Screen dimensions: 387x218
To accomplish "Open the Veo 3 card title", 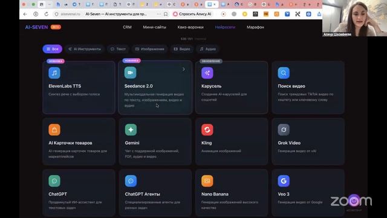I will 284,194.
